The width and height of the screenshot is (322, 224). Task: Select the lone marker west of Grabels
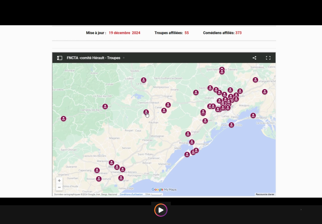coord(196,93)
